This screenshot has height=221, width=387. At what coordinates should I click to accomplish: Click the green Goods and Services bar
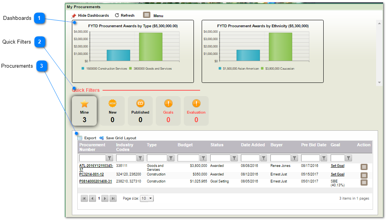(150, 47)
